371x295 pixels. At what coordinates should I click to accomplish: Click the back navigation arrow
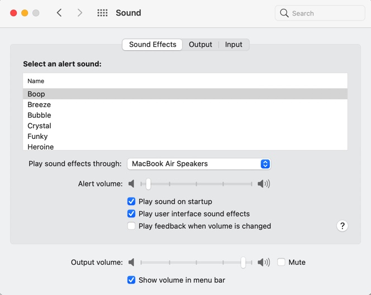(x=59, y=13)
